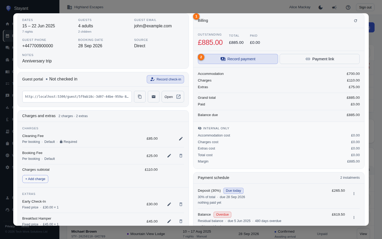This screenshot has width=382, height=239.
Task: Email the guest portal link
Action: coord(154,97)
